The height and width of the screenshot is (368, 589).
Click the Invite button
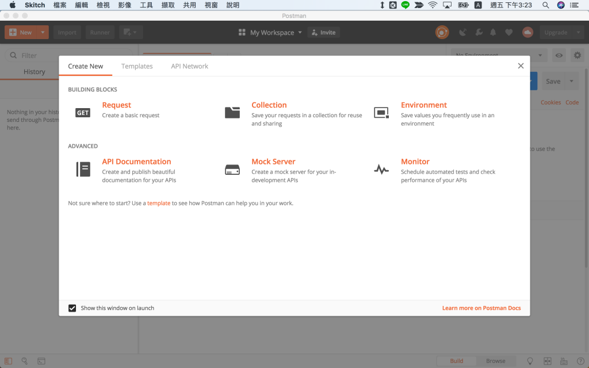click(x=323, y=32)
